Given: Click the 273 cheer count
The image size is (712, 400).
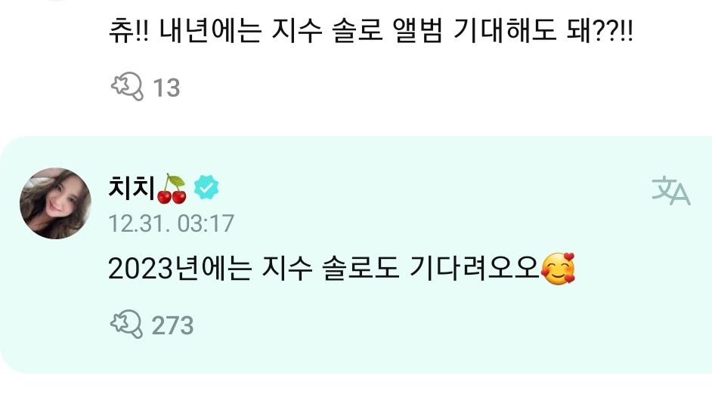Looking at the screenshot, I should [172, 325].
